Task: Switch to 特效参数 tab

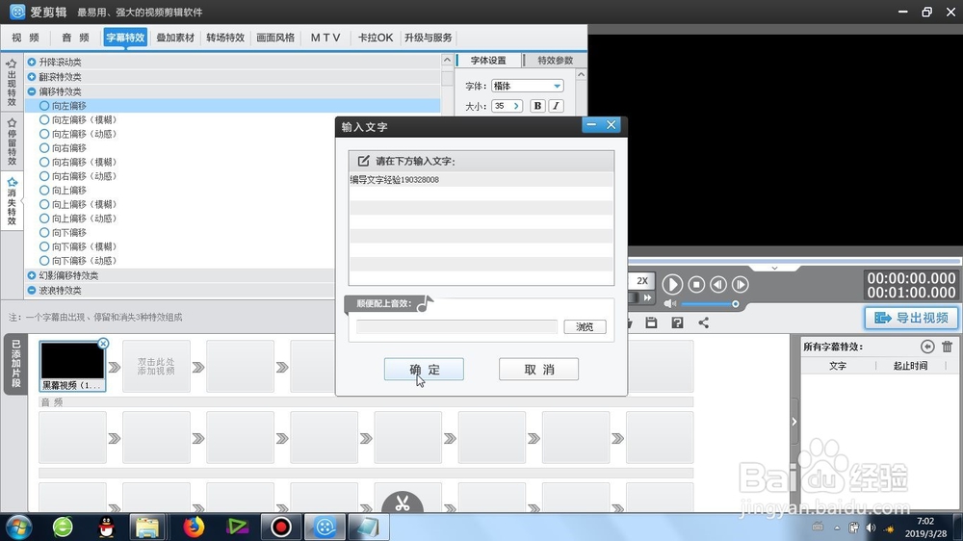Action: pos(556,61)
